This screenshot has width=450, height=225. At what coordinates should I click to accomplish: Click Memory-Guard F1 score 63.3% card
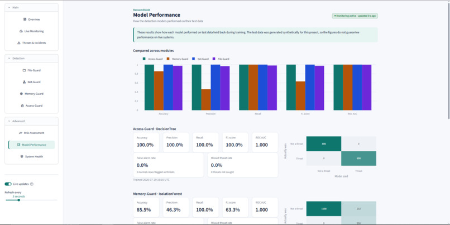click(x=236, y=207)
